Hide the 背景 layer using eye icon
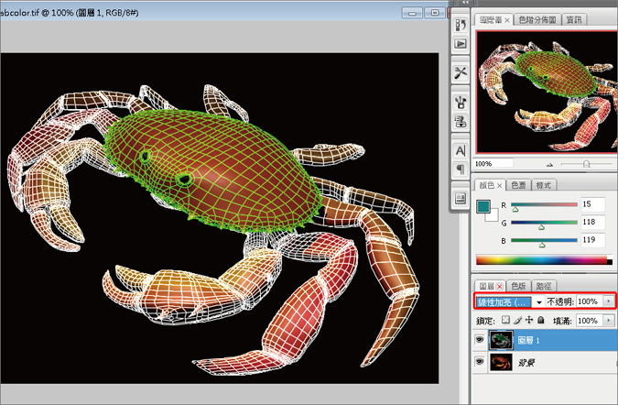Screen dimensions: 618x405 (x=480, y=363)
